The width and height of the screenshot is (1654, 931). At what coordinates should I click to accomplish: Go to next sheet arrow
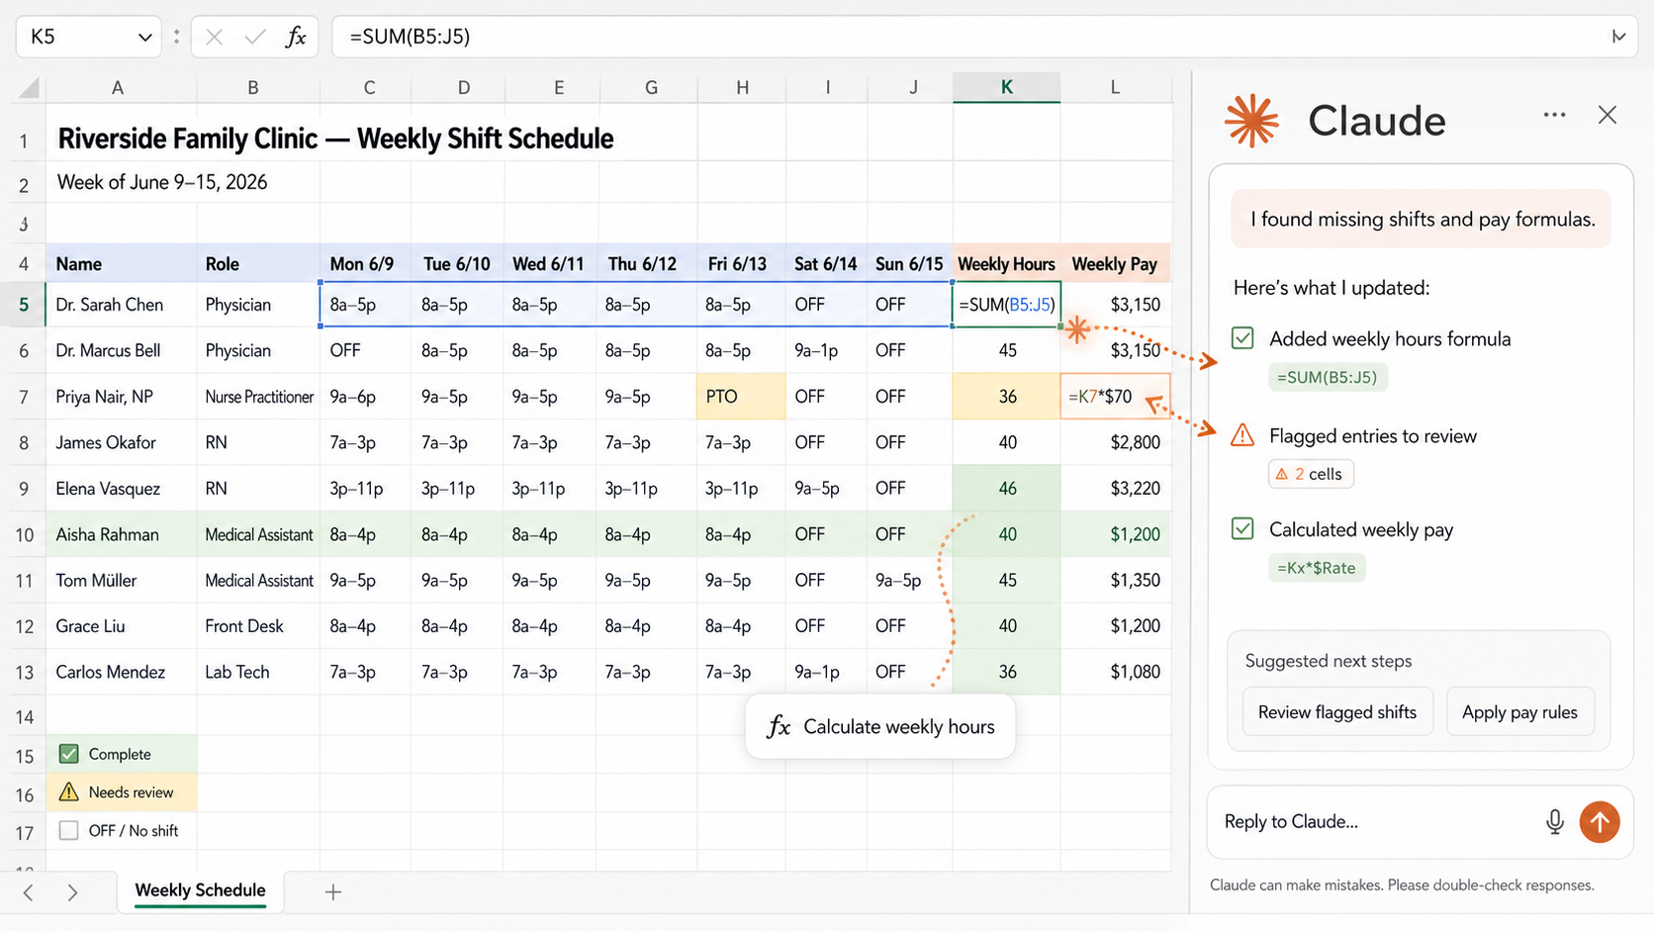[x=72, y=892]
